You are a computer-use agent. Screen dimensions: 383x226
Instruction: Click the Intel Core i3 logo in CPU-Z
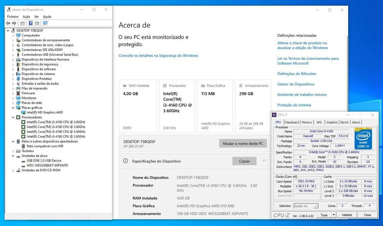pyautogui.click(x=363, y=138)
